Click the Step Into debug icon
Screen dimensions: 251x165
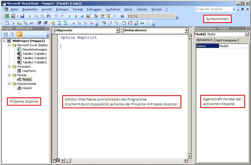[104, 23]
